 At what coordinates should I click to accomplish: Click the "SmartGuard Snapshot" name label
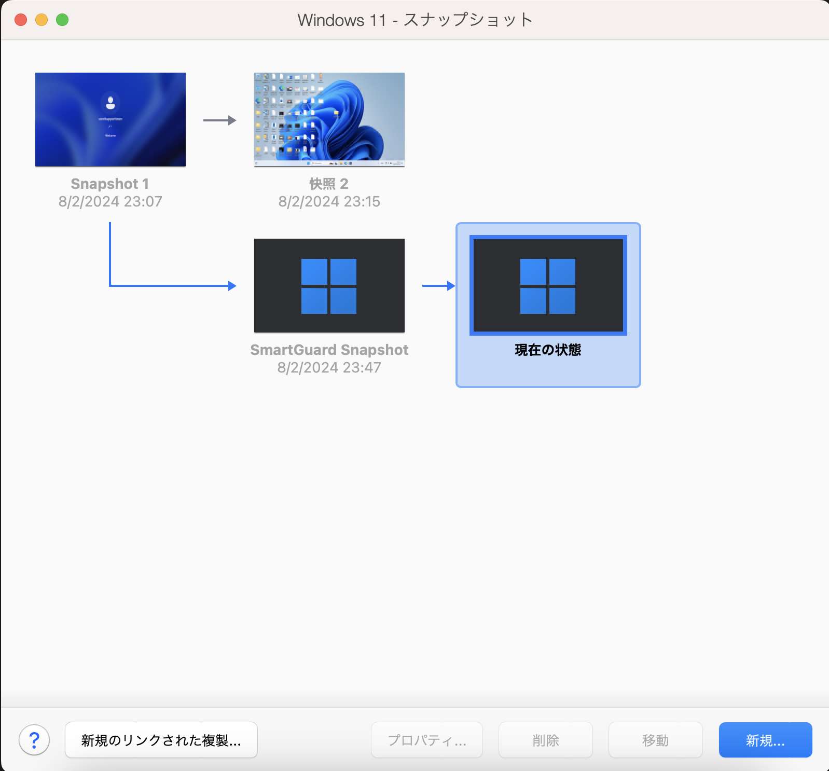(x=329, y=350)
